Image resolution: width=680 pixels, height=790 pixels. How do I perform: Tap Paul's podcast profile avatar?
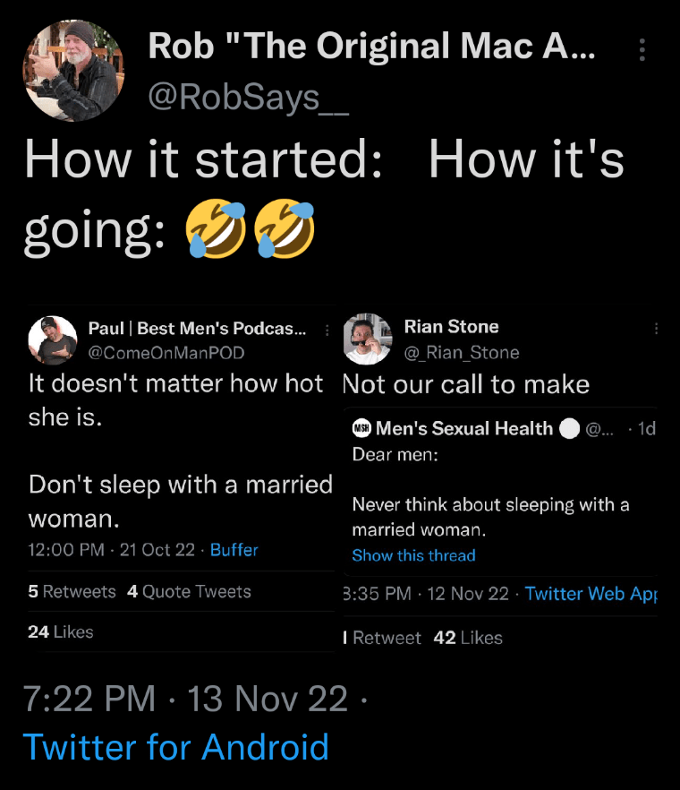click(x=52, y=339)
